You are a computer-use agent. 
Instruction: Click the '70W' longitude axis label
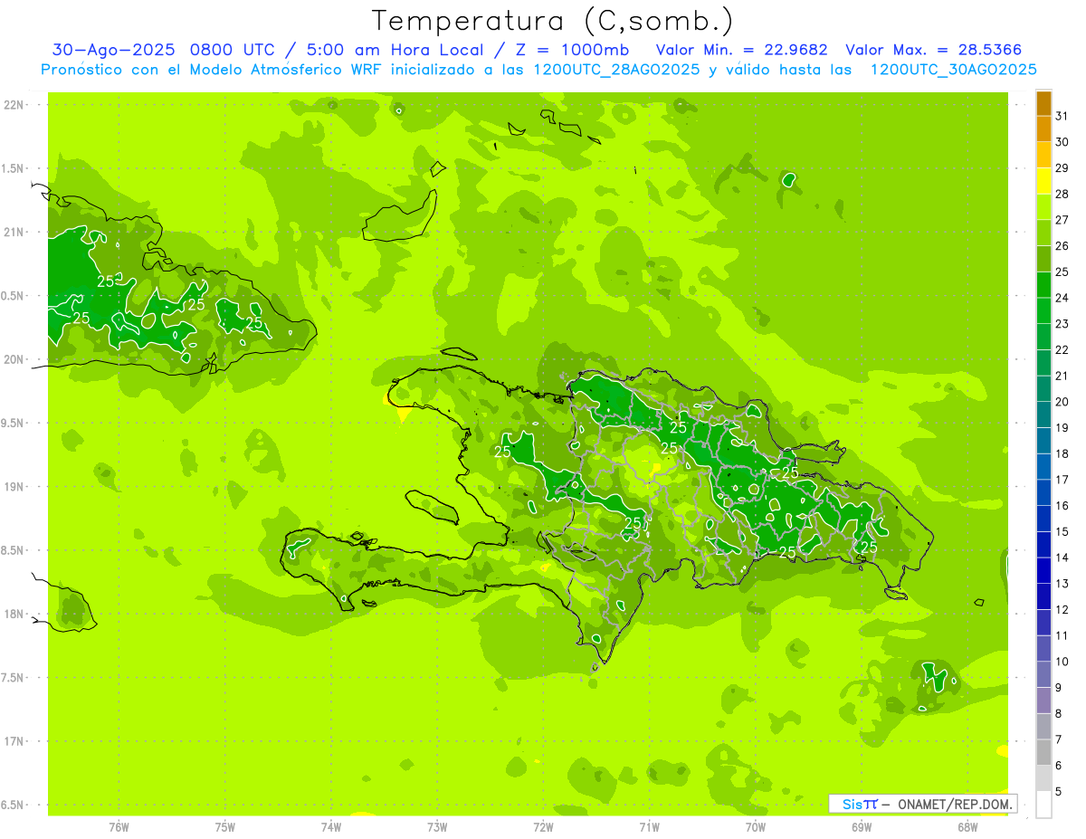(756, 826)
